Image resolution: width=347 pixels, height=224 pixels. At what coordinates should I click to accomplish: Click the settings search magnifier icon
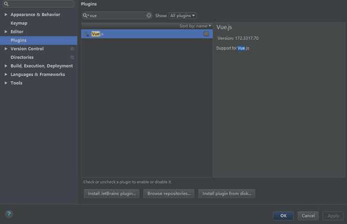6,4
